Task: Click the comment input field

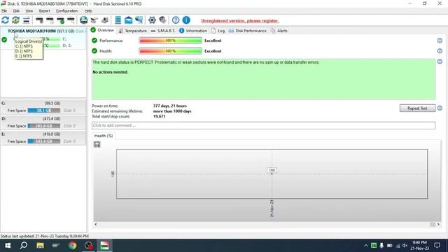Action: point(263,125)
